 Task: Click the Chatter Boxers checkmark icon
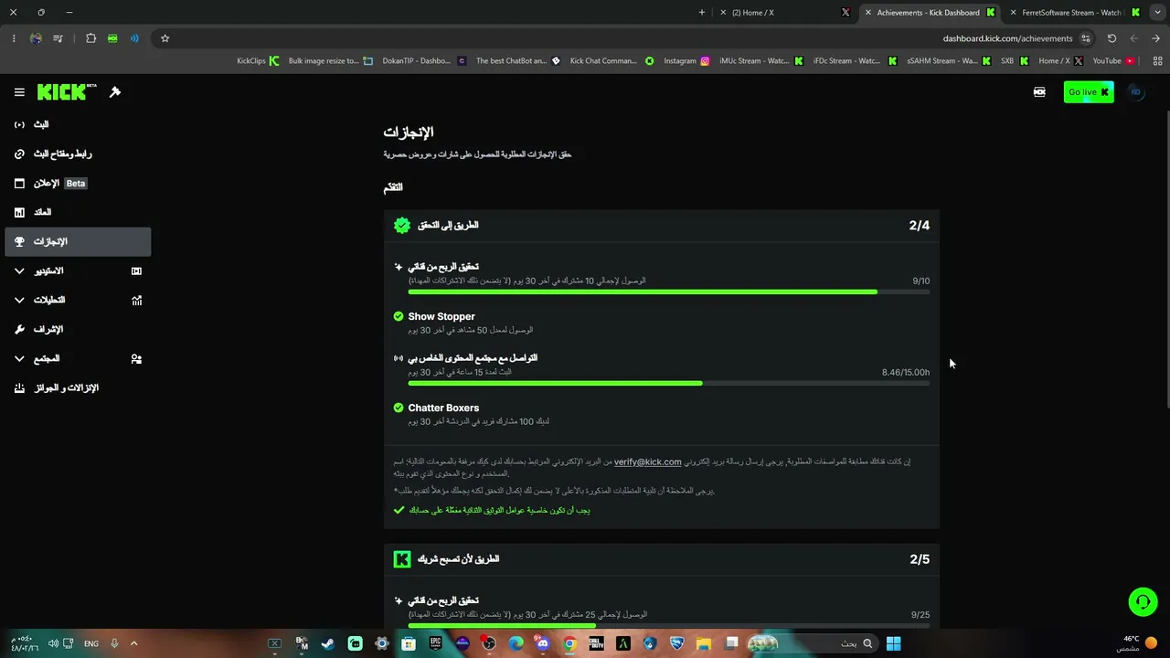(x=399, y=408)
